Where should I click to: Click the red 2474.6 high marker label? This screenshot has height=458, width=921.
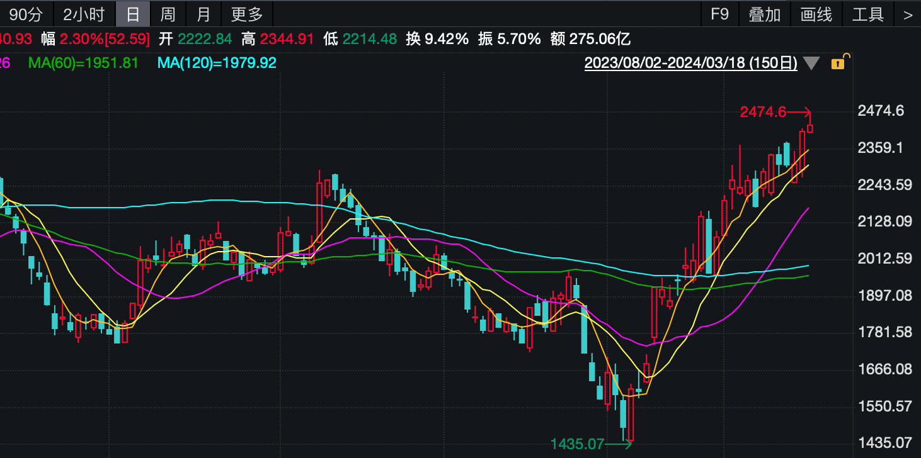(763, 113)
